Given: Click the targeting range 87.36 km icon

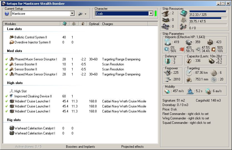Looking at the screenshot, I should coord(189,73).
